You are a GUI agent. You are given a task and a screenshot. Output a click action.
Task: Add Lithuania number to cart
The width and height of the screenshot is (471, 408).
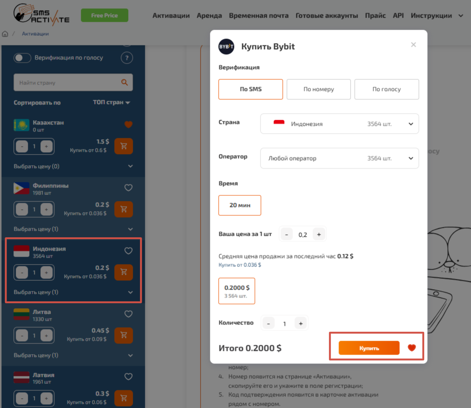pyautogui.click(x=124, y=335)
